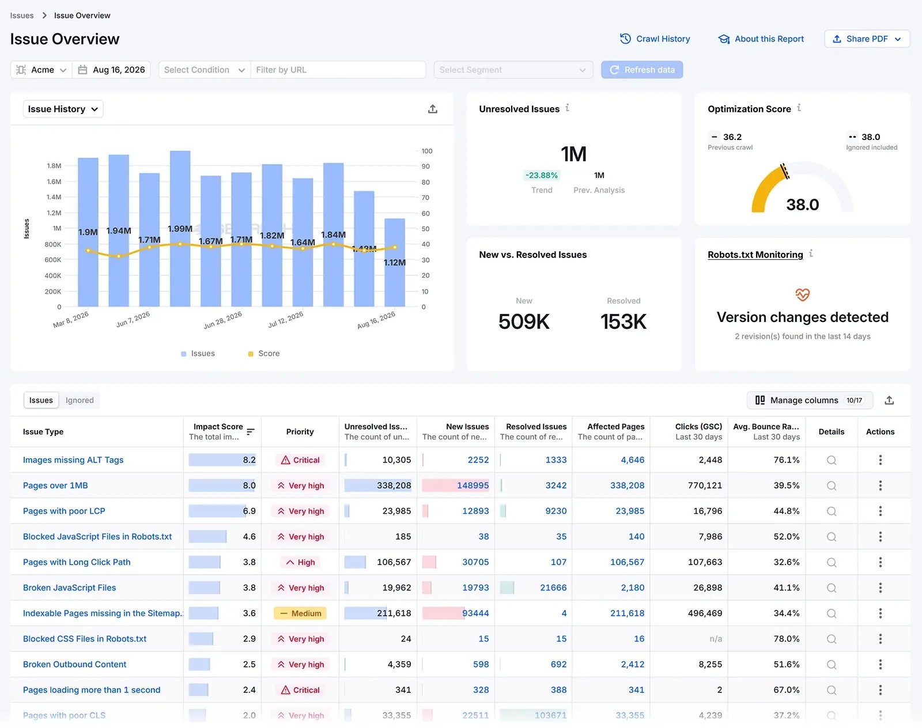Open actions menu for Broken JavaScript Files
Screen dimensions: 922x728
881,587
